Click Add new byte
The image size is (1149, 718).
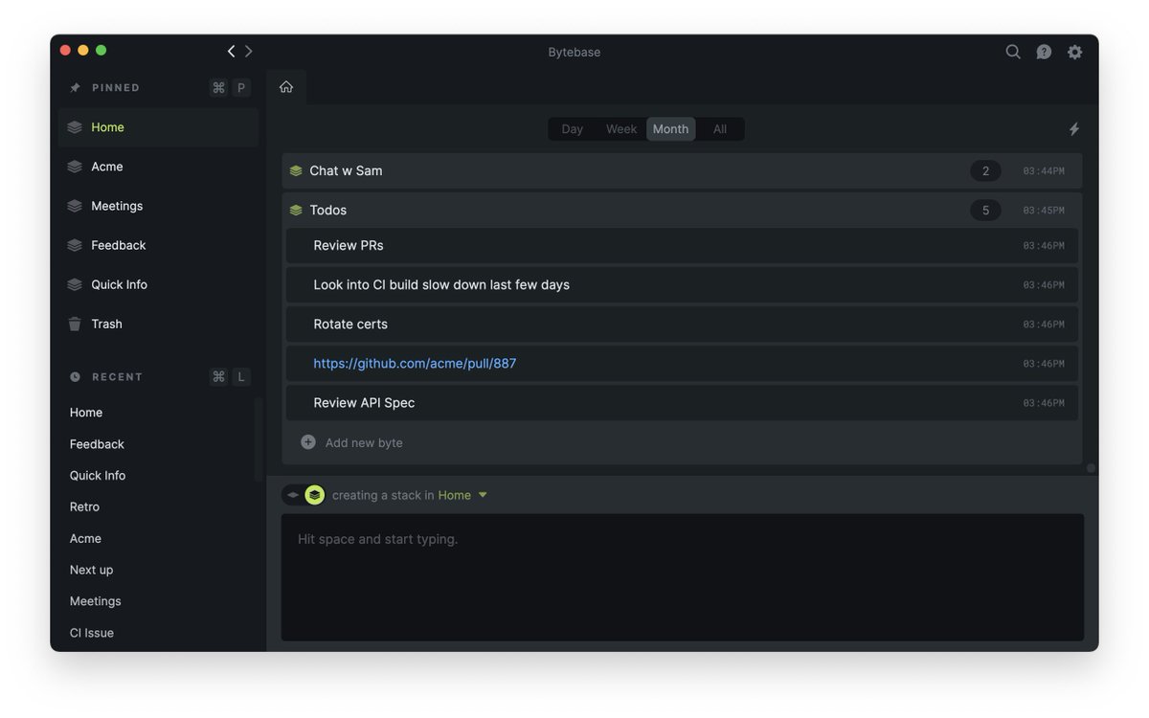pyautogui.click(x=364, y=442)
